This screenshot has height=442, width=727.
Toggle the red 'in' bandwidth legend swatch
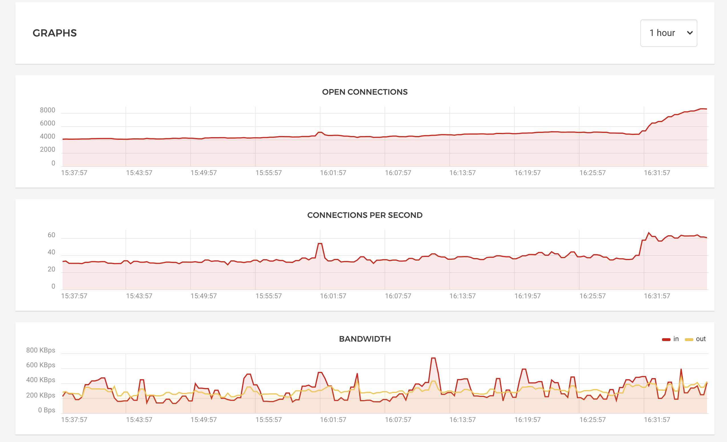[x=666, y=339]
